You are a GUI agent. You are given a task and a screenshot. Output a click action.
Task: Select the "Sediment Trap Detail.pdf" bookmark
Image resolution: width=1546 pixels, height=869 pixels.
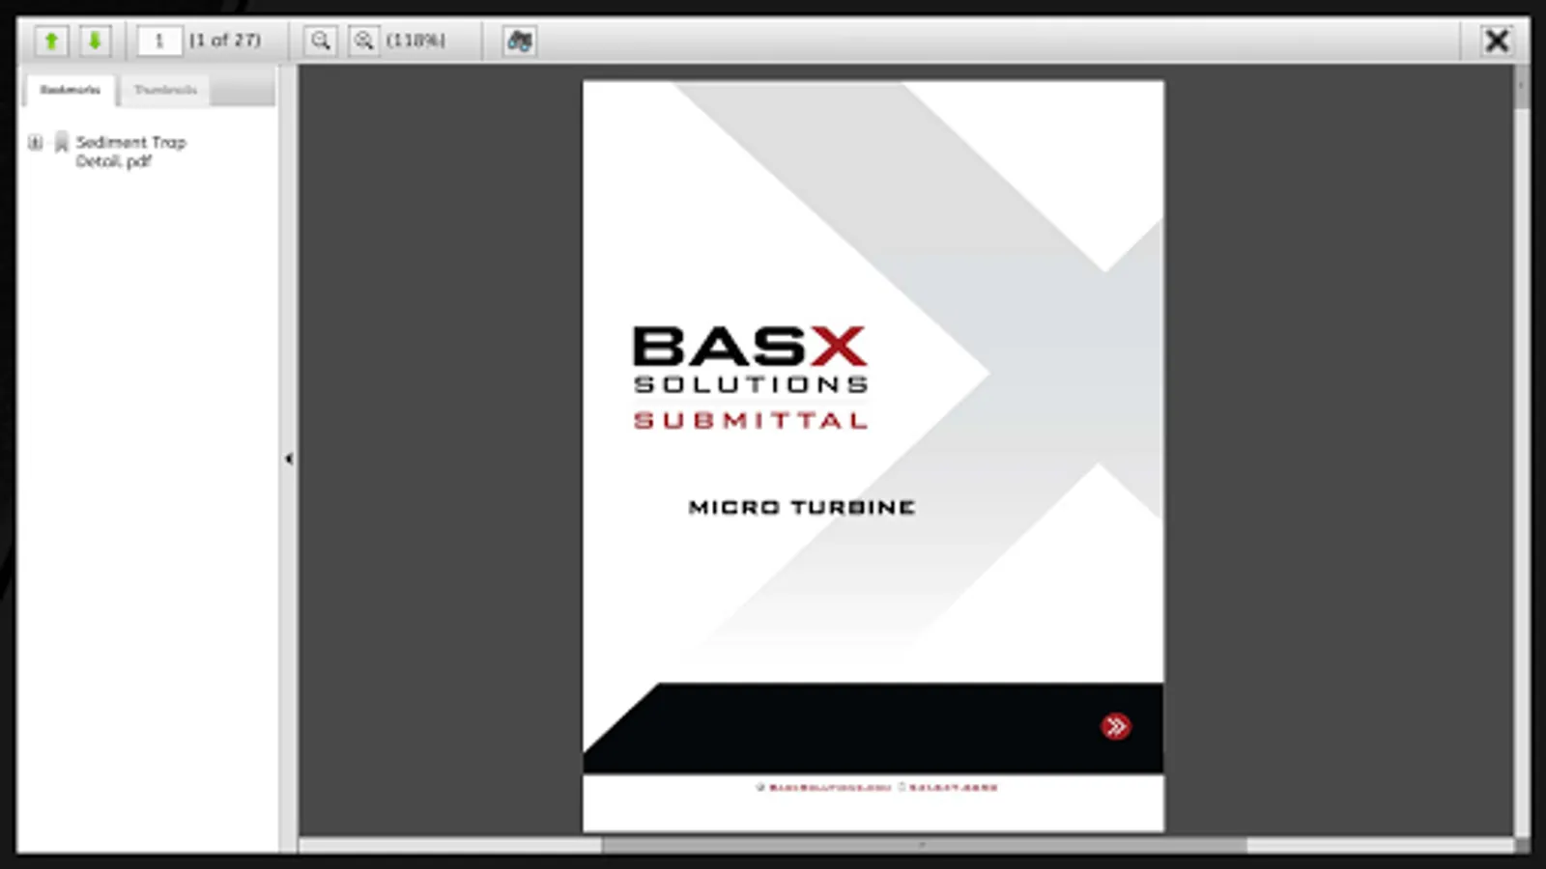pyautogui.click(x=130, y=152)
